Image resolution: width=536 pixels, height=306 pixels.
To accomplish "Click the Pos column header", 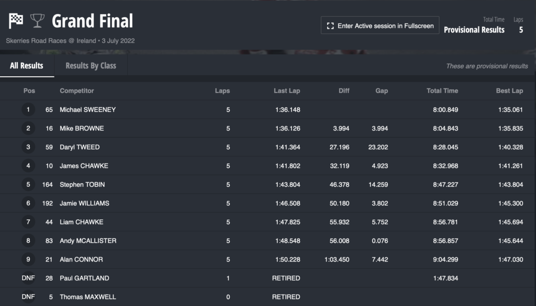I will (29, 91).
